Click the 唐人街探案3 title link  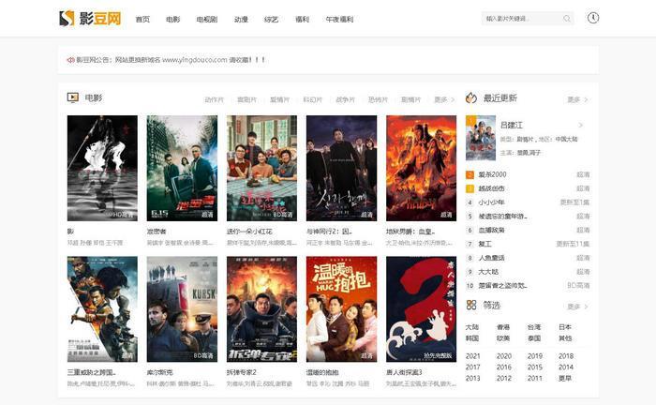click(x=404, y=372)
